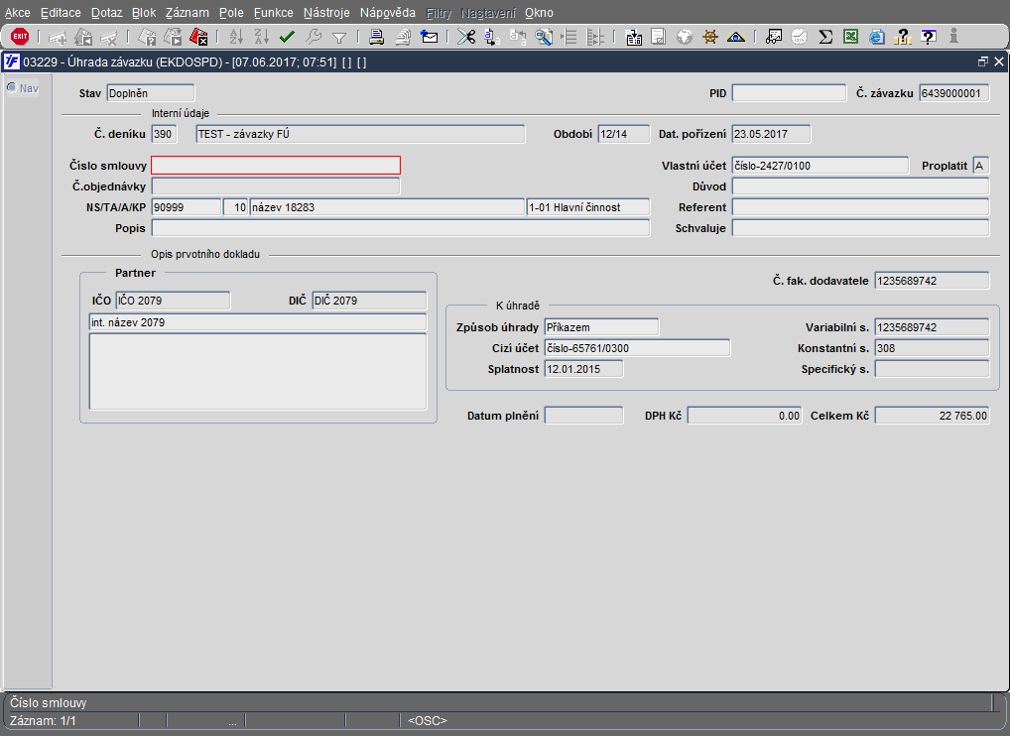The image size is (1010, 736).
Task: Click the red book with X icon
Action: (198, 37)
